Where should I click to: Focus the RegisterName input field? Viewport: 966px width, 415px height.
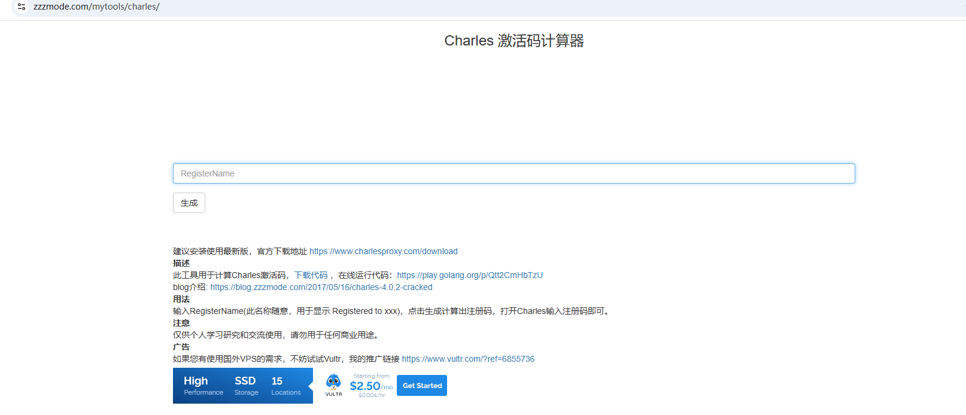[514, 173]
